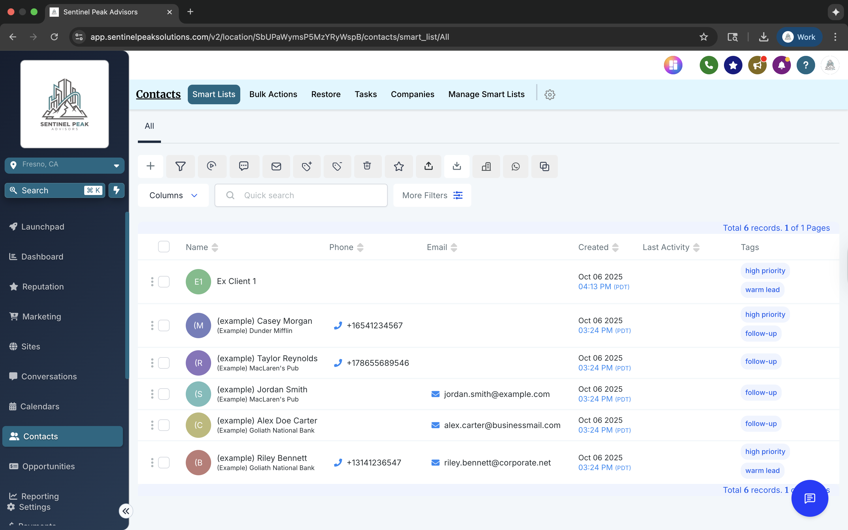This screenshot has width=848, height=530.
Task: Check the select-all checkbox in the header row
Action: point(164,247)
